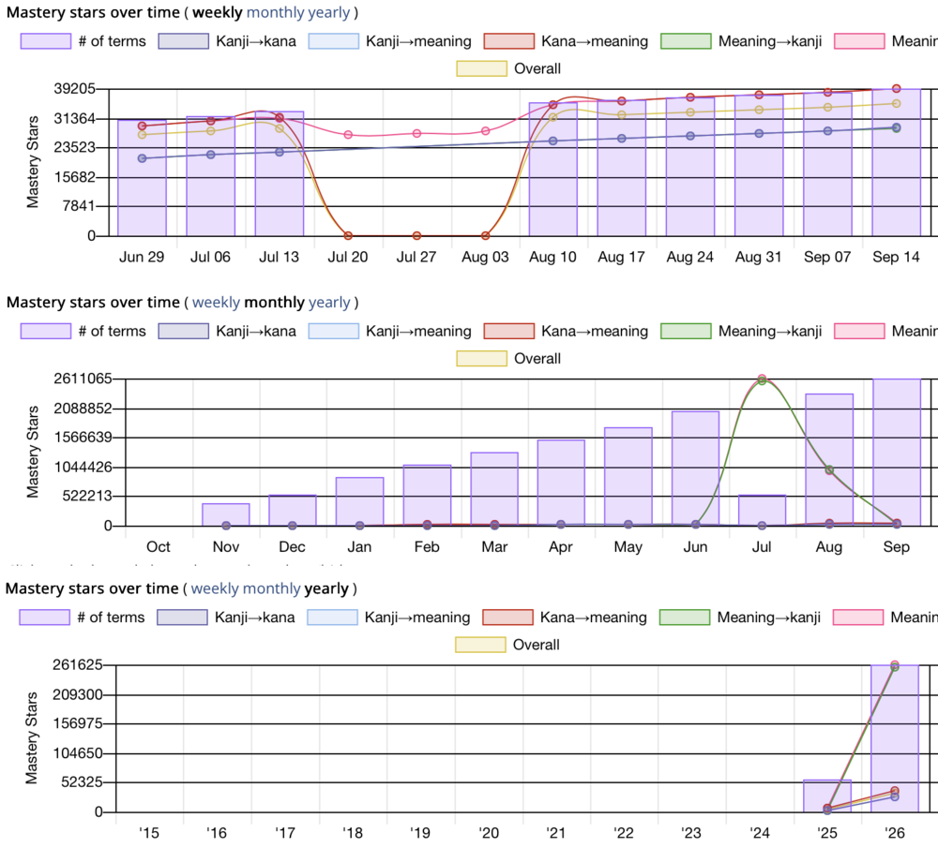Click the 'Aug 31' x-axis label
Screen dimensions: 938x848
click(x=759, y=257)
